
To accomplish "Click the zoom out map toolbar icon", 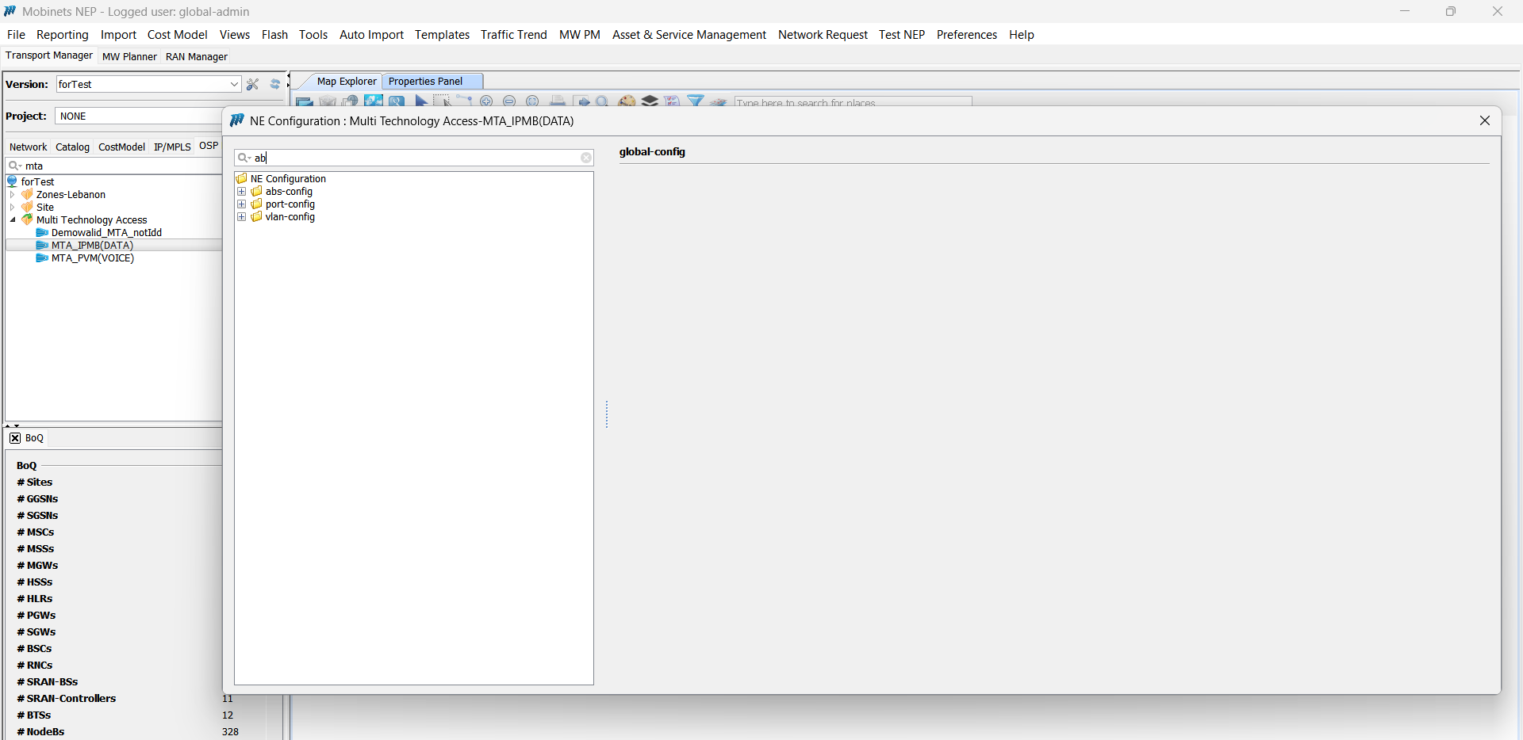I will coord(509,101).
